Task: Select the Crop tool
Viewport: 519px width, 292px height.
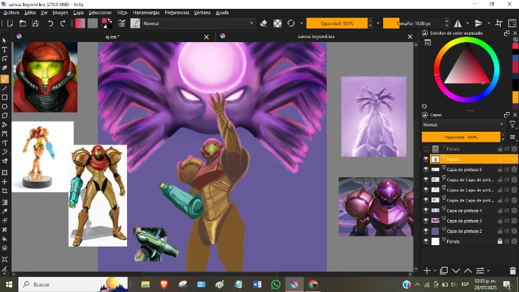Action: click(x=5, y=191)
